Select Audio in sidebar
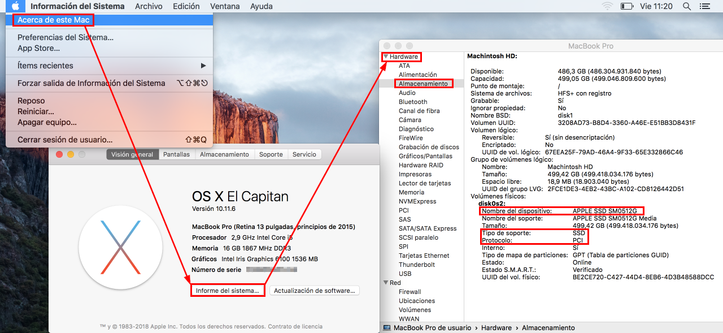 click(407, 93)
